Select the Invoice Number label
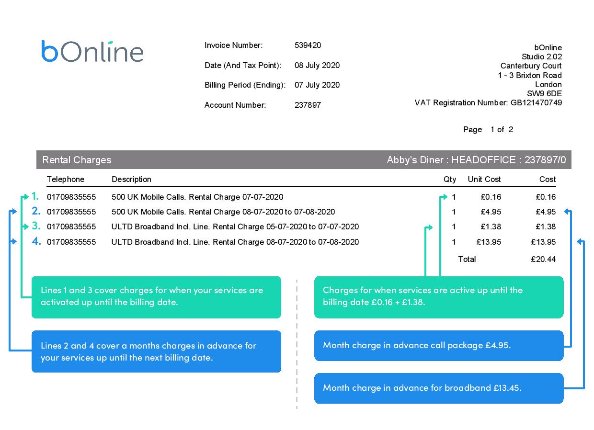594x430 pixels. (x=233, y=45)
